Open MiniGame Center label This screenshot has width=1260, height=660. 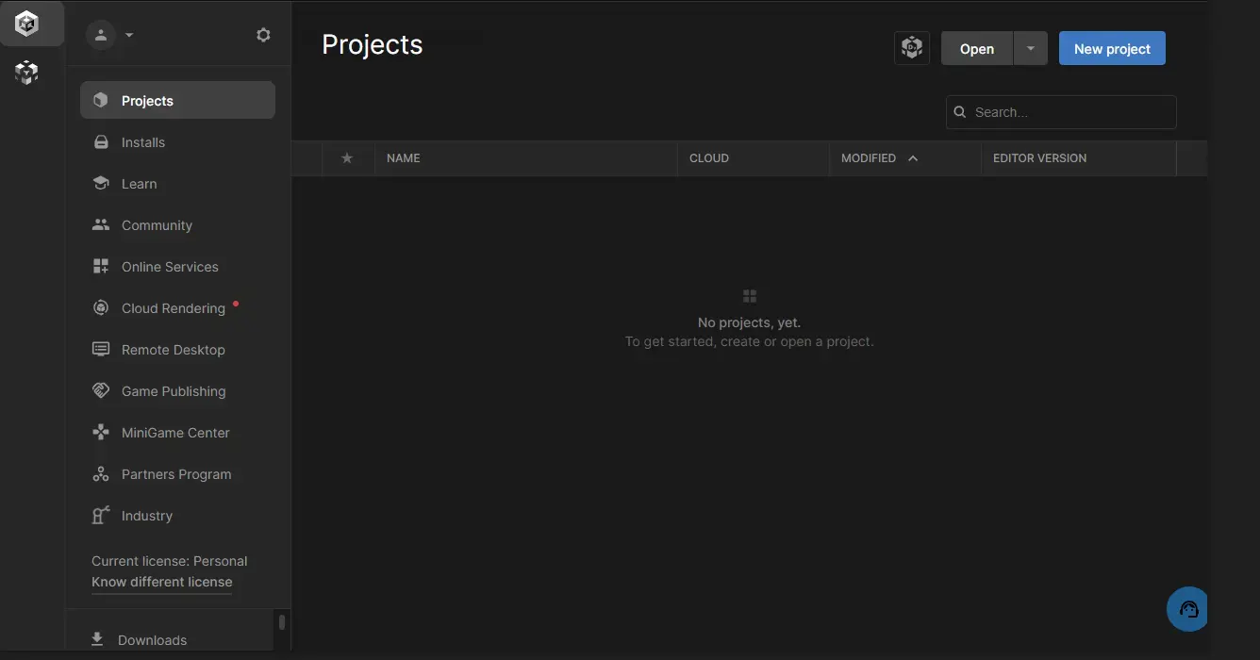175,433
